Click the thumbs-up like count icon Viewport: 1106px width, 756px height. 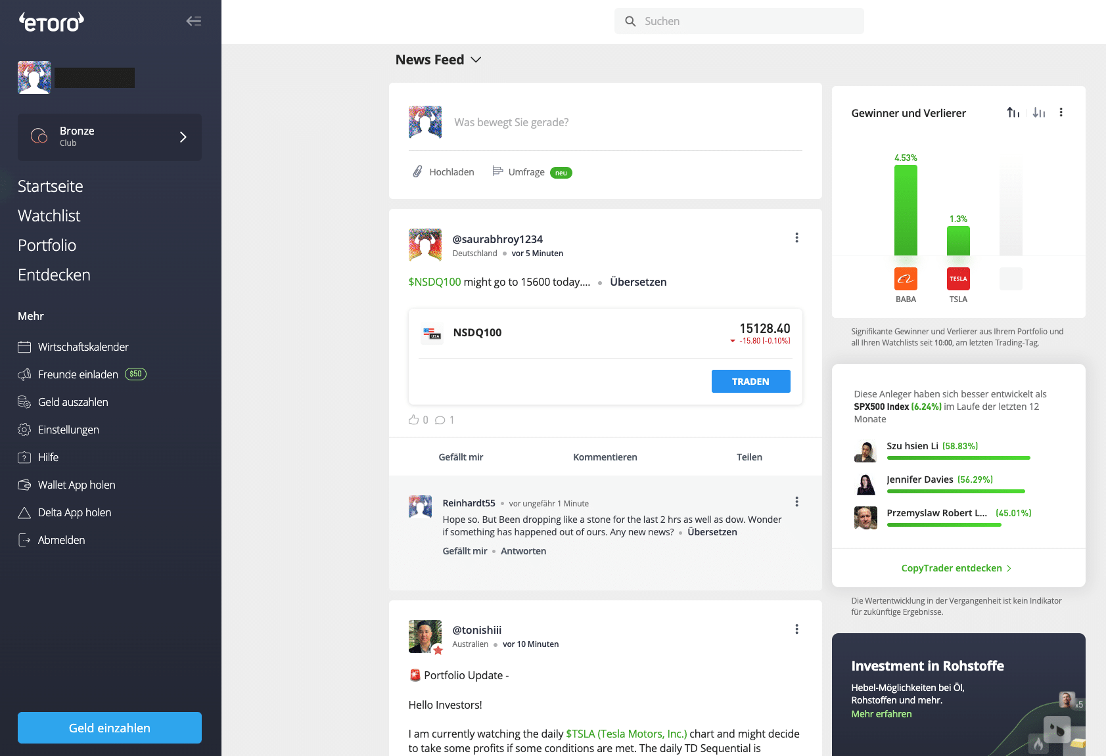tap(414, 420)
